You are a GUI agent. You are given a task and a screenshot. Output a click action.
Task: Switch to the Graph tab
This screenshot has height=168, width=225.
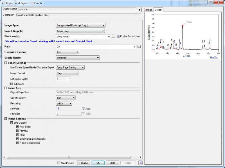[158, 10]
